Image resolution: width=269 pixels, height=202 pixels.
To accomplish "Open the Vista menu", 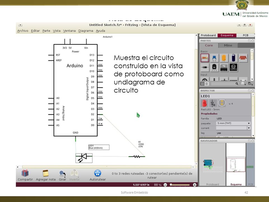I will pyautogui.click(x=57, y=31).
